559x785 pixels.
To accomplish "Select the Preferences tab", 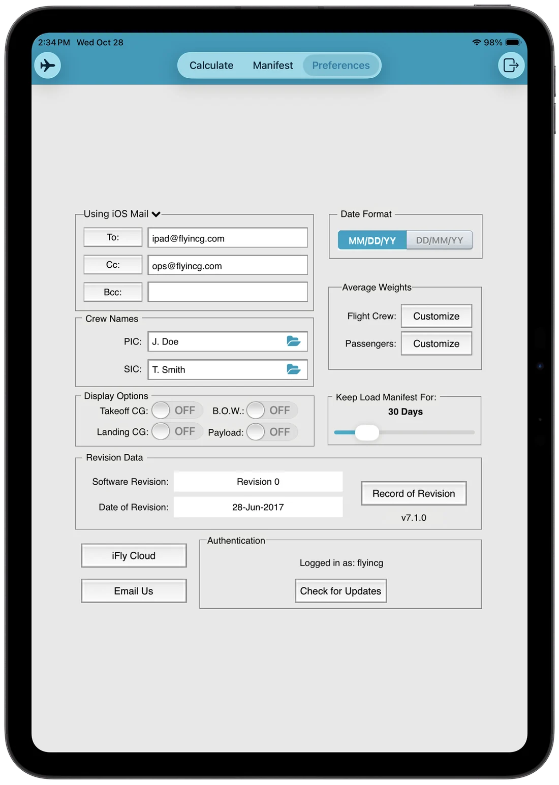I will click(341, 66).
